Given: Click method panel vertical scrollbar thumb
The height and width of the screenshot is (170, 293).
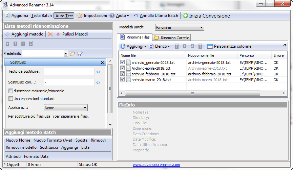Looking at the screenshot, I should pos(110,89).
